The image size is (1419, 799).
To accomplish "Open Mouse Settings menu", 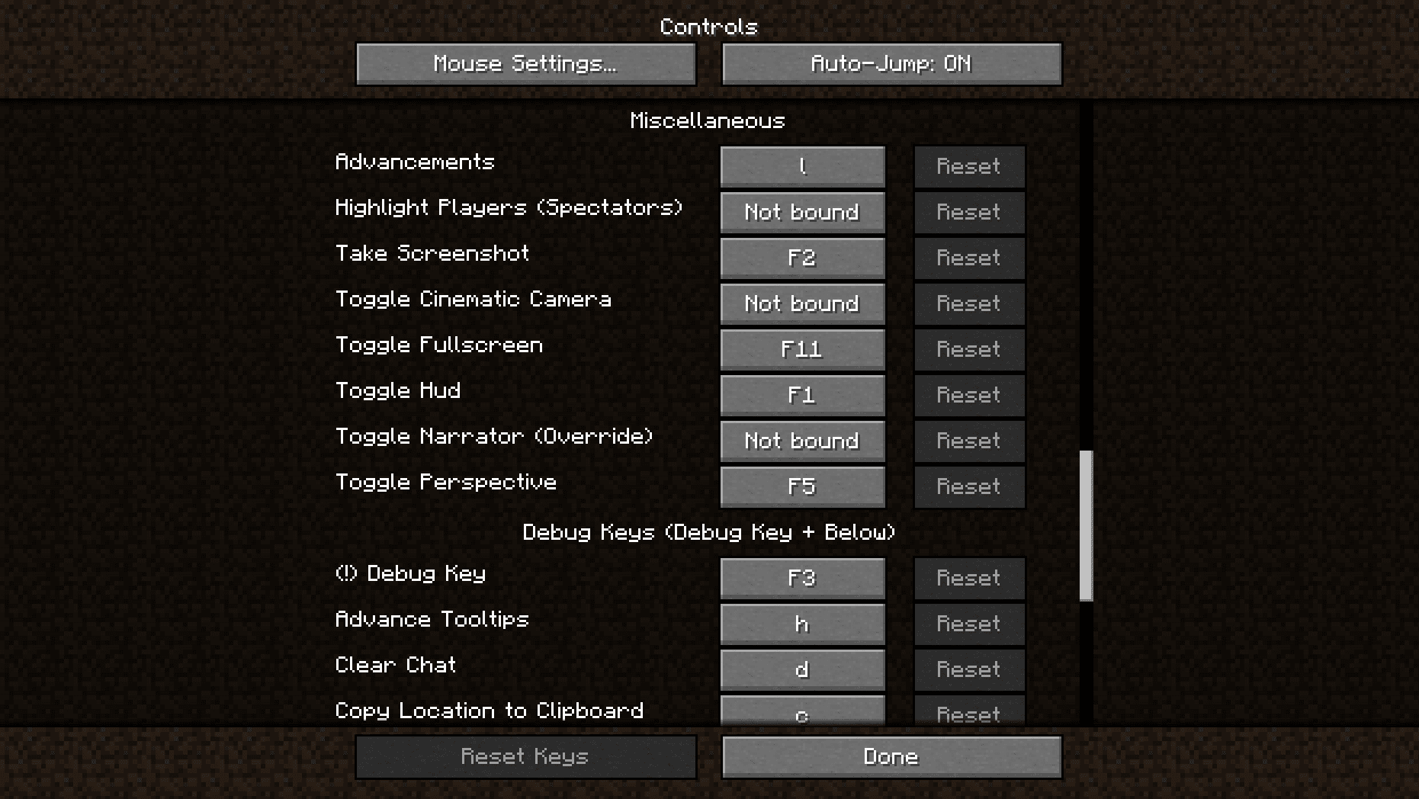I will click(526, 63).
